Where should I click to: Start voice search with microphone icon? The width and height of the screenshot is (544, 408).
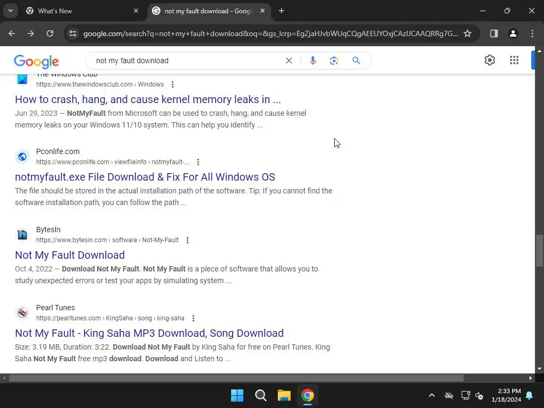point(312,61)
